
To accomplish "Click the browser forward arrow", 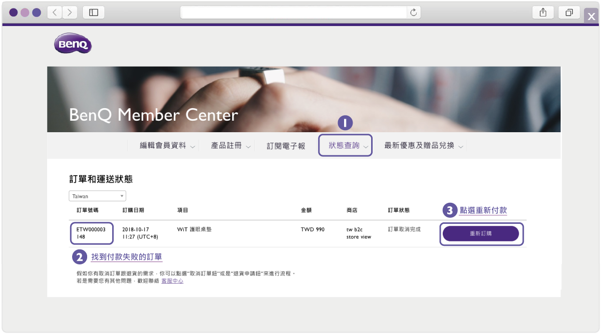I will (x=70, y=12).
